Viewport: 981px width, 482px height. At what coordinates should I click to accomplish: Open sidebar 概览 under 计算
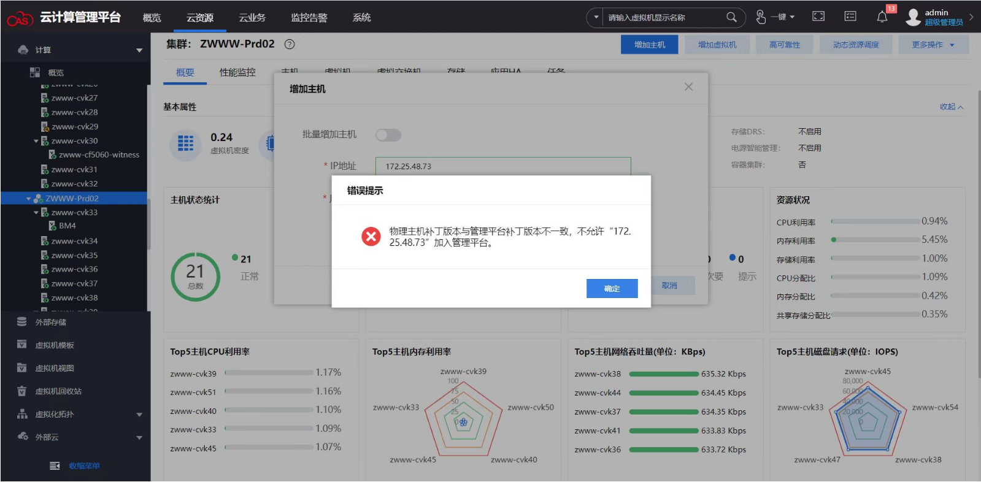click(56, 72)
